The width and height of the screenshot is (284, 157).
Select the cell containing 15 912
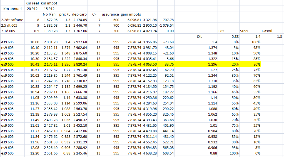click(x=49, y=9)
